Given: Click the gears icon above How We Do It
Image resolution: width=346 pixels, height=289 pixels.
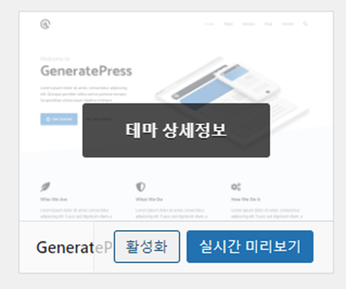Looking at the screenshot, I should 236,187.
